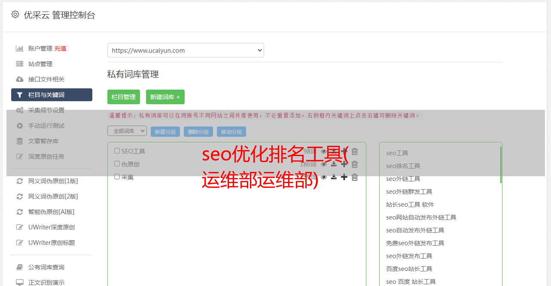Click the 186词 count in 伪原创 row
This screenshot has height=286, width=551.
coord(308,164)
